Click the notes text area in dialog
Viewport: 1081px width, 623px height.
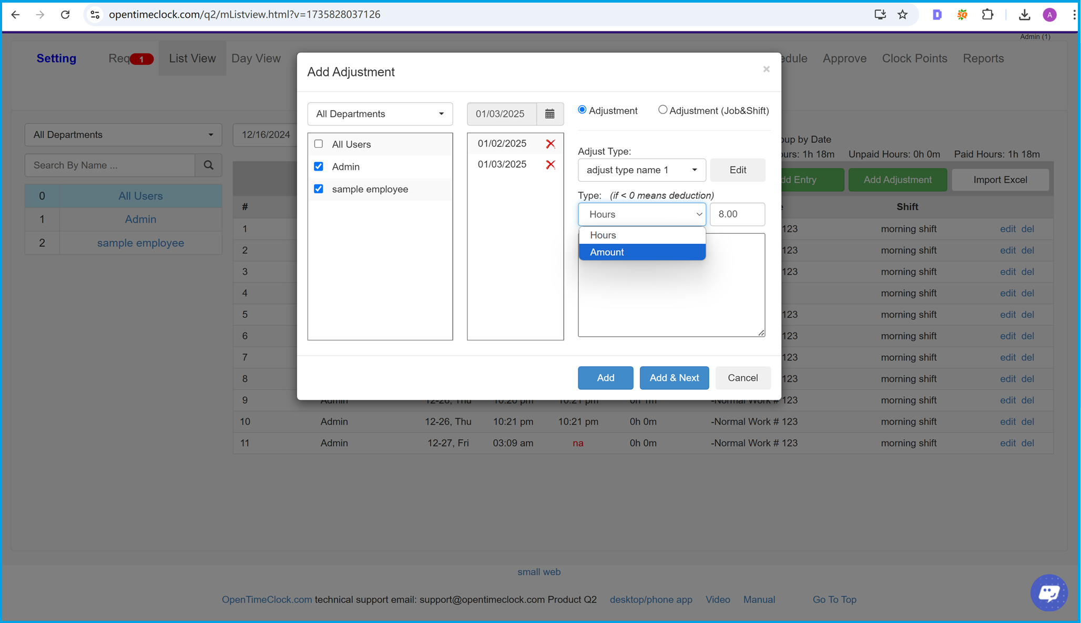tap(671, 285)
